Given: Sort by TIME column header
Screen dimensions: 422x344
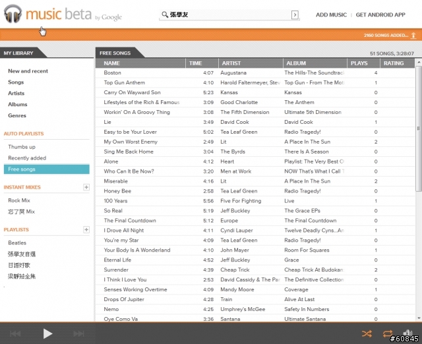Looking at the screenshot, I should 202,63.
